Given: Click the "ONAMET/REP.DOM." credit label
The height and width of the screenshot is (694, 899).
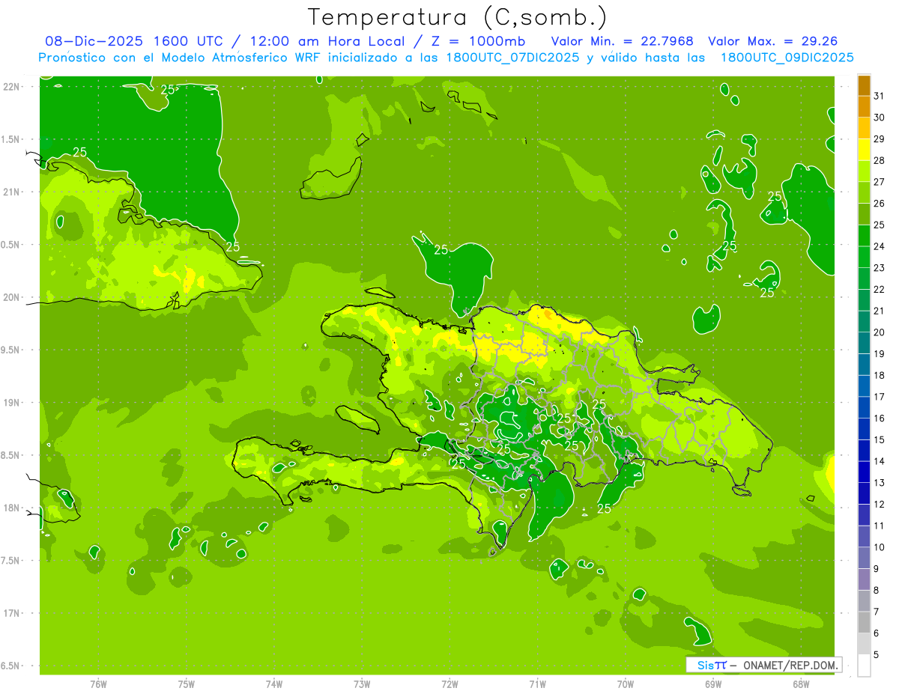Looking at the screenshot, I should click(790, 665).
